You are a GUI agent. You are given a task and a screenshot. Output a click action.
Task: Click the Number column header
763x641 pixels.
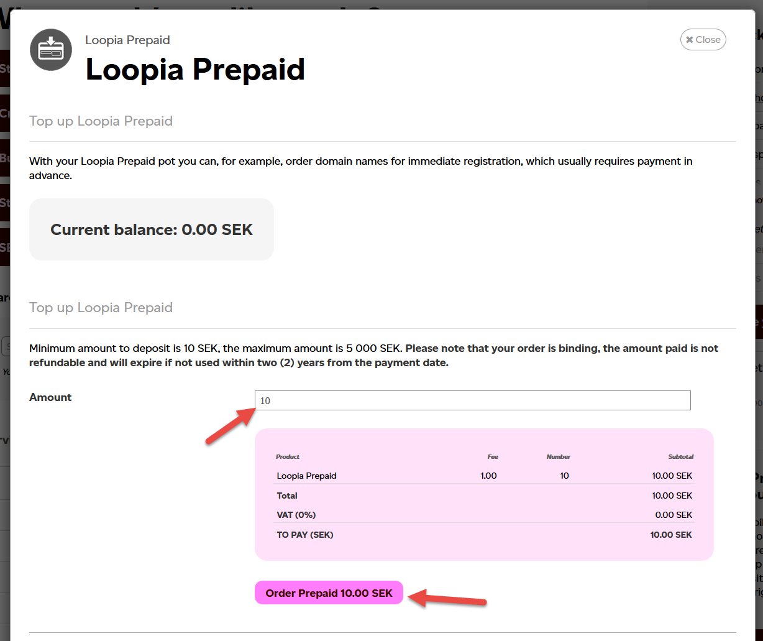pyautogui.click(x=559, y=456)
